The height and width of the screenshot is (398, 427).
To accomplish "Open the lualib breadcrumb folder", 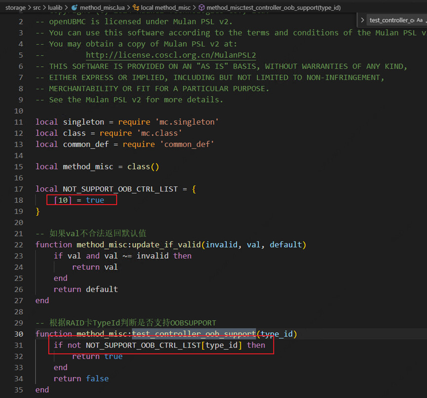I will click(x=55, y=8).
